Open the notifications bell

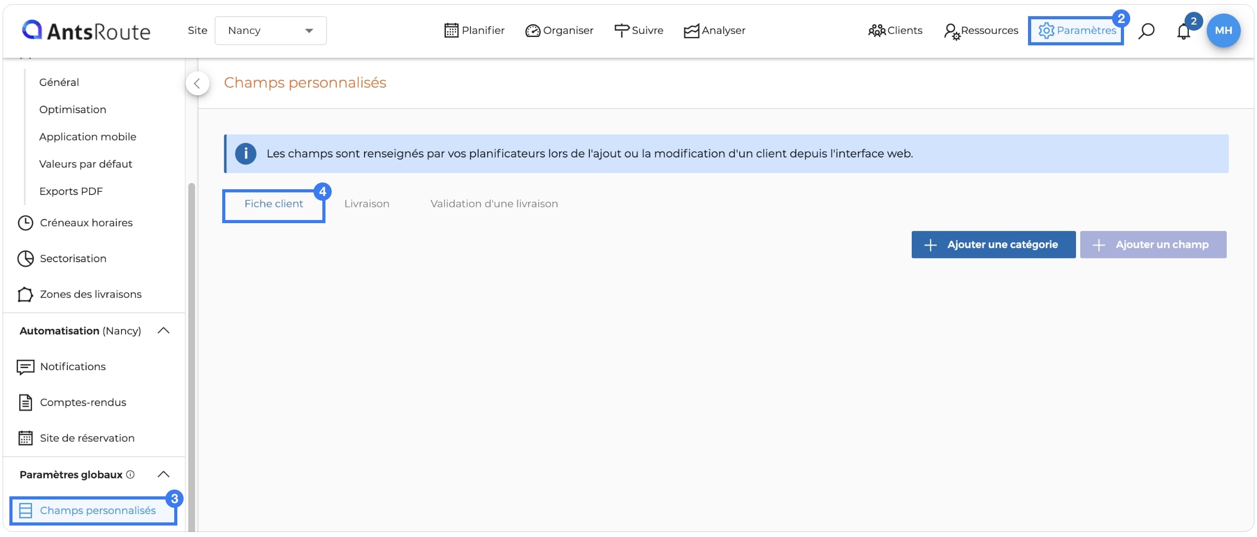tap(1183, 31)
